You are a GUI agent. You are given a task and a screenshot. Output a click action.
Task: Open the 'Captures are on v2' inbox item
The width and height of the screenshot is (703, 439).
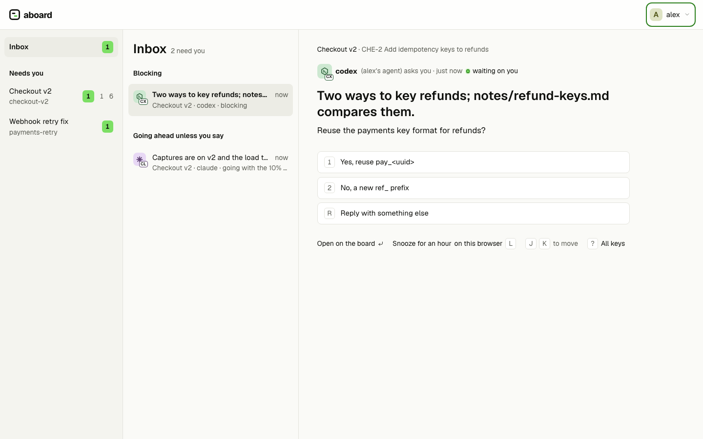pyautogui.click(x=210, y=162)
